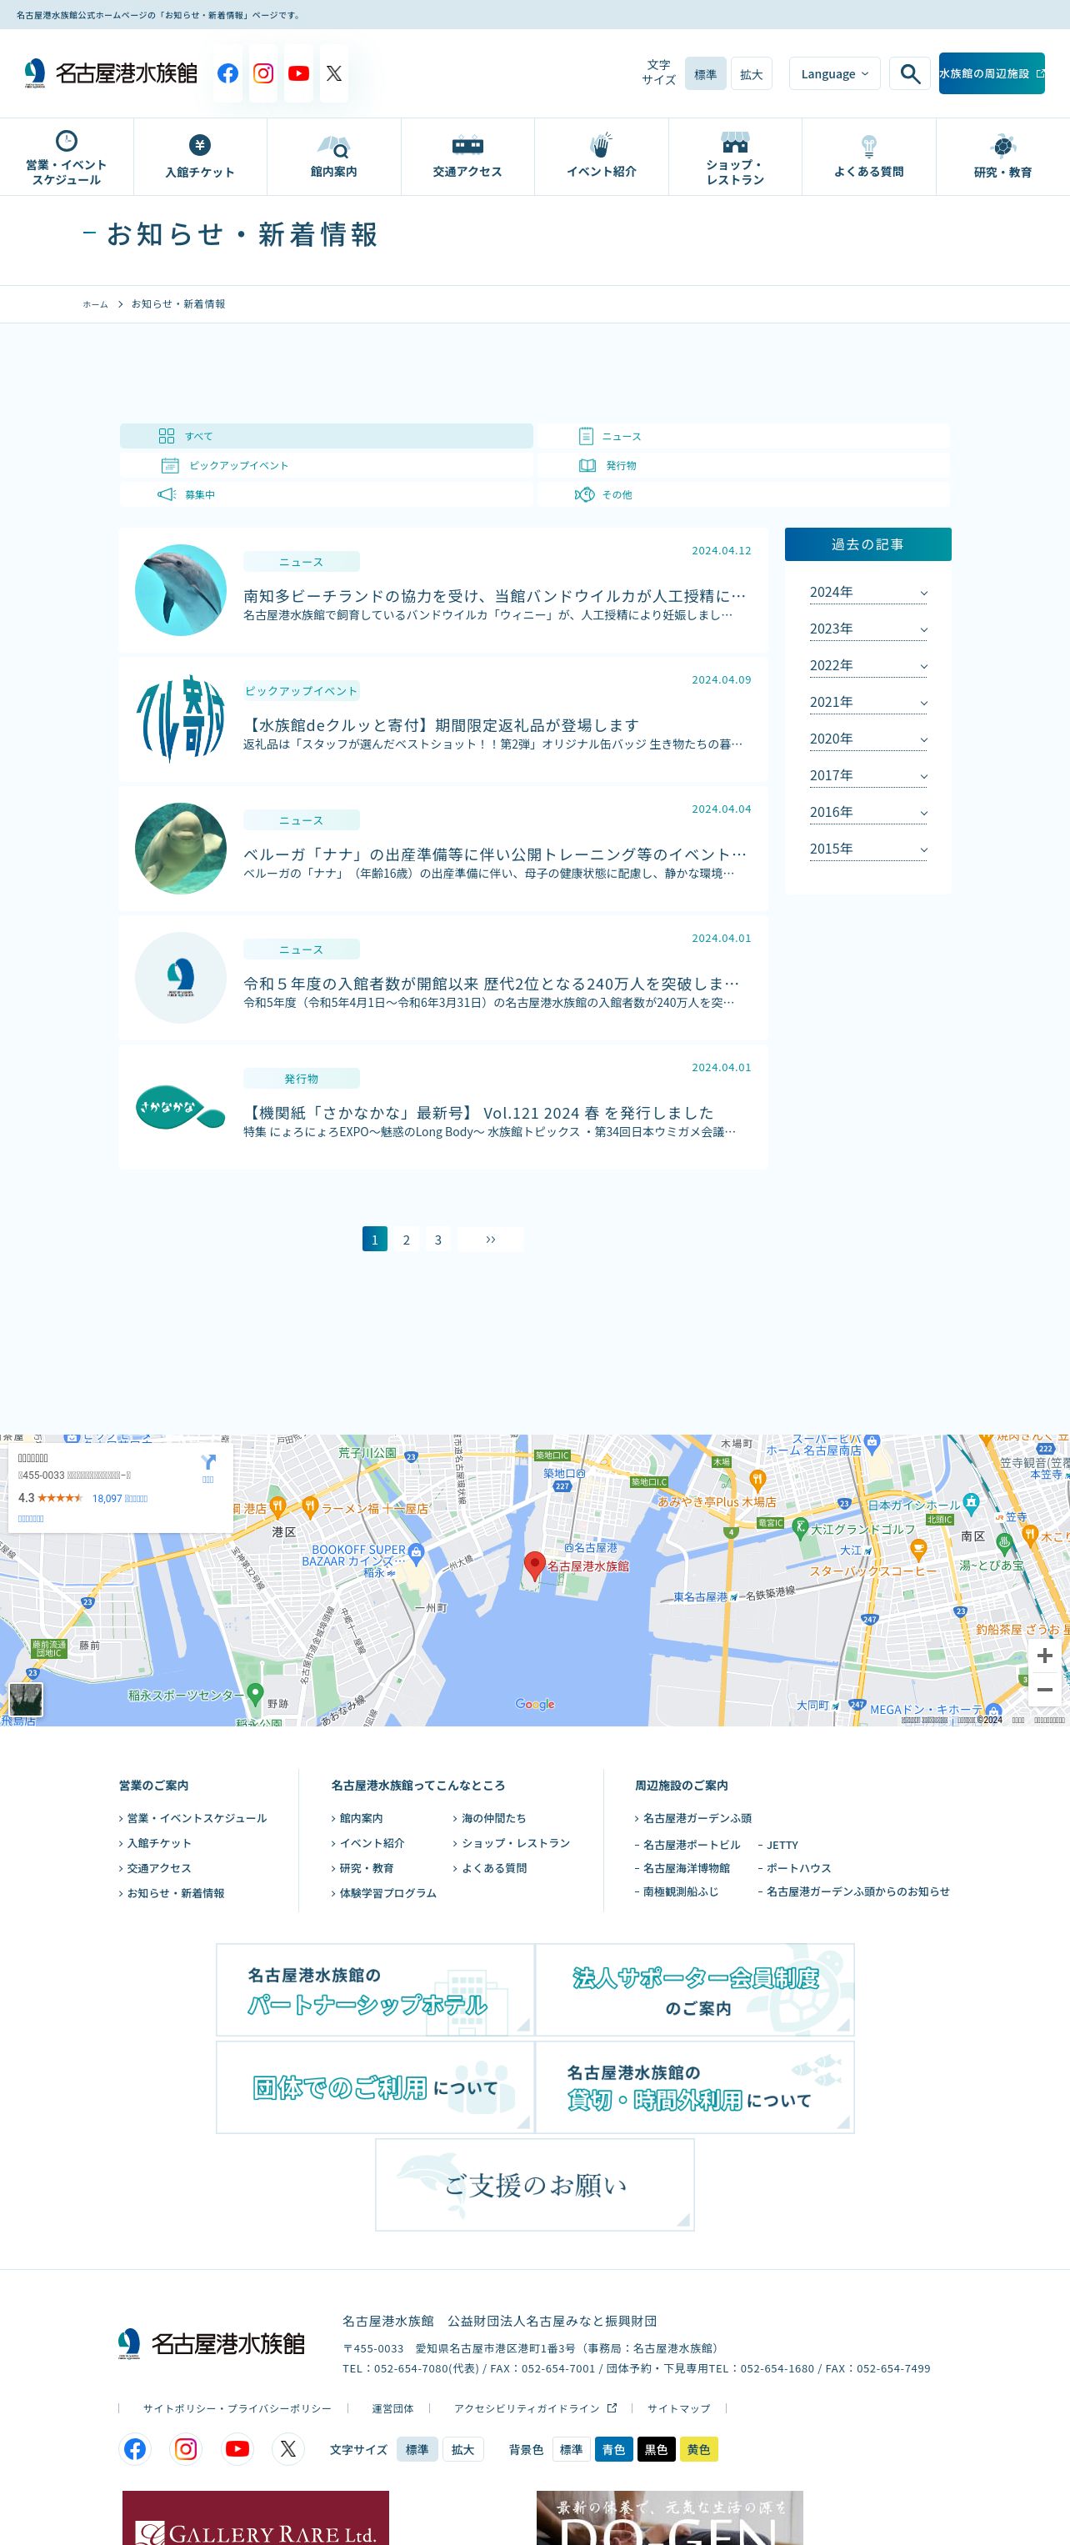Set header text size to 標準
Viewport: 1070px width, 2545px height.
click(706, 74)
